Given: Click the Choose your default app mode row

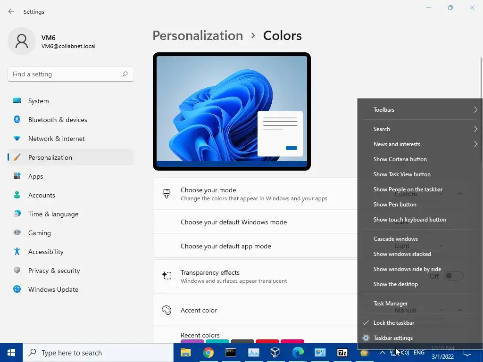Looking at the screenshot, I should coord(255,246).
